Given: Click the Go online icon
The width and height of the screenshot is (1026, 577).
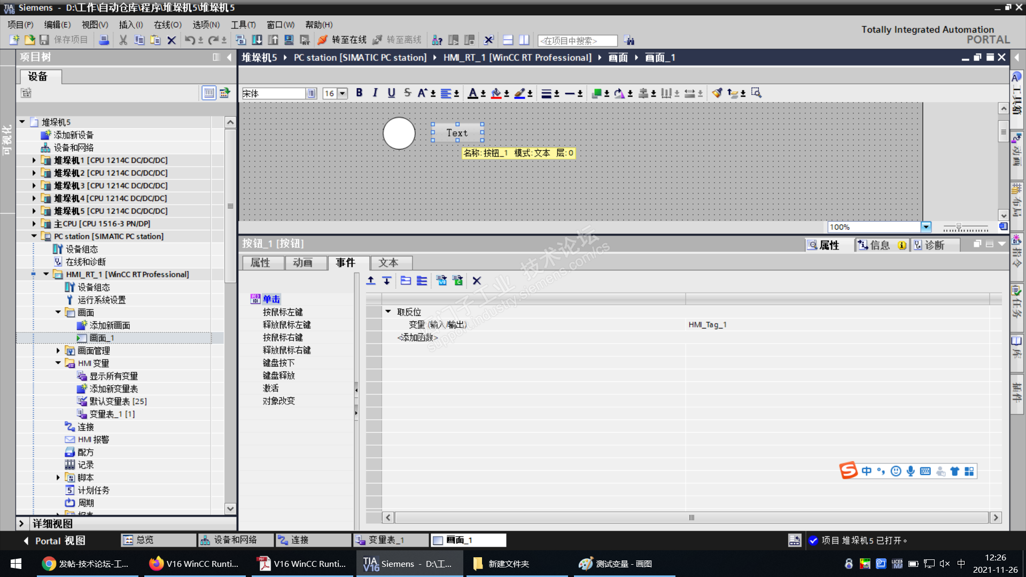Looking at the screenshot, I should click(x=322, y=40).
